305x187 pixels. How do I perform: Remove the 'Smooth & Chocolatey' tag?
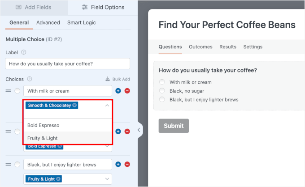pos(74,105)
